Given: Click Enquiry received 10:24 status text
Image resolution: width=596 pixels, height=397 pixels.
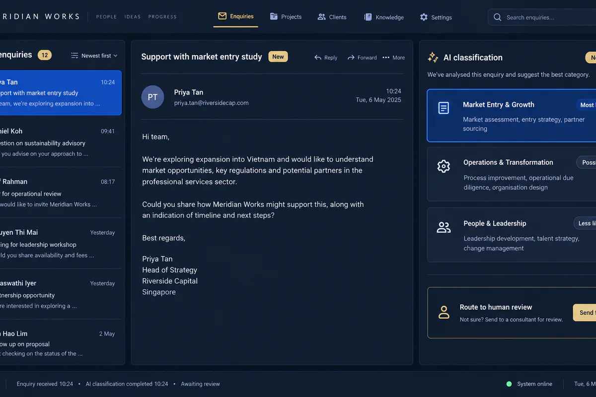Looking at the screenshot, I should click(x=45, y=384).
